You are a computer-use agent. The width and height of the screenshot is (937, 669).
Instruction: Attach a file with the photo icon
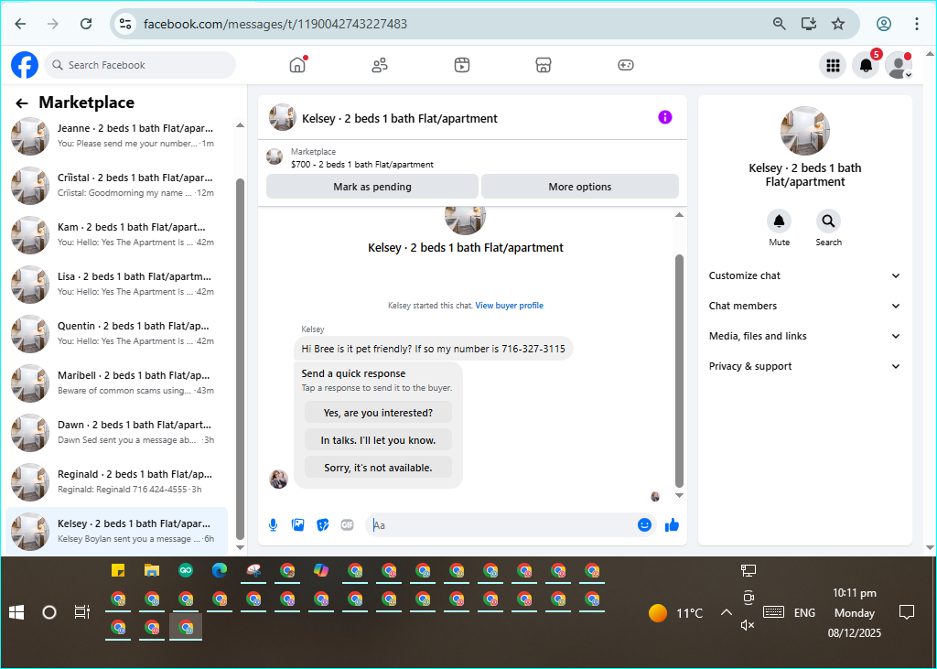pyautogui.click(x=297, y=525)
